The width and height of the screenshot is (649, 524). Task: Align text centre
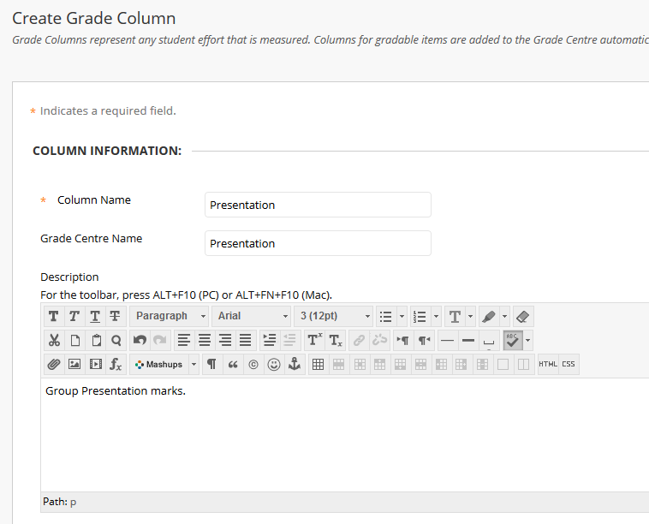click(205, 341)
